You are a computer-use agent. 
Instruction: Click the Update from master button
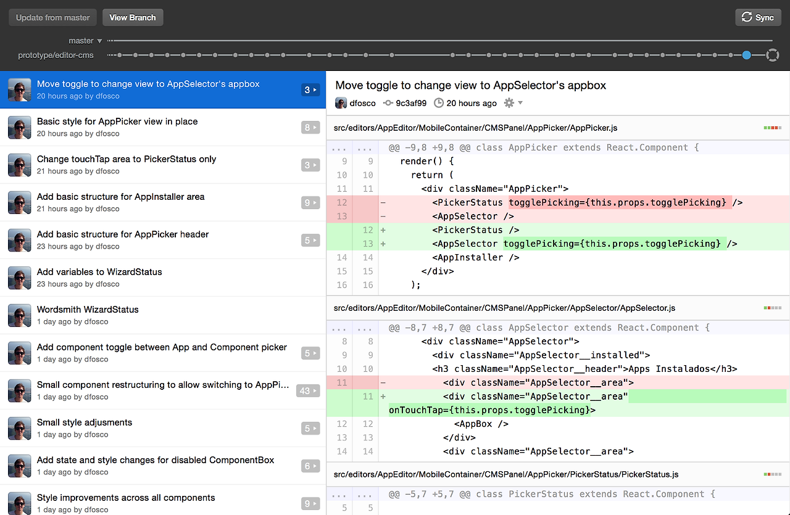coord(53,17)
